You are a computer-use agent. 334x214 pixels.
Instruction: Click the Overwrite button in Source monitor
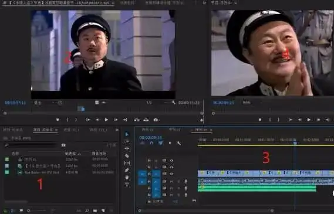(x=146, y=120)
